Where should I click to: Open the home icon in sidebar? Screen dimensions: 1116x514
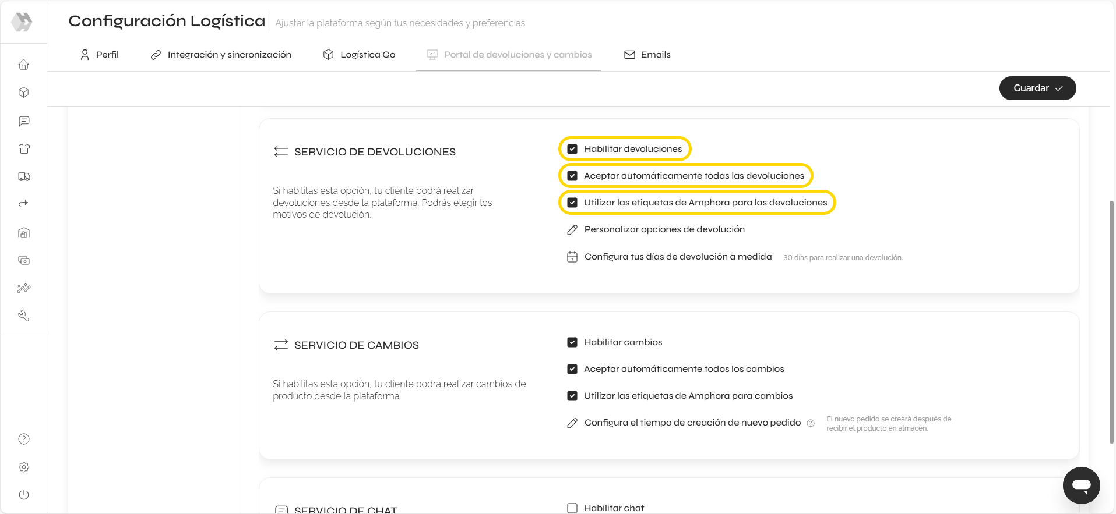24,65
